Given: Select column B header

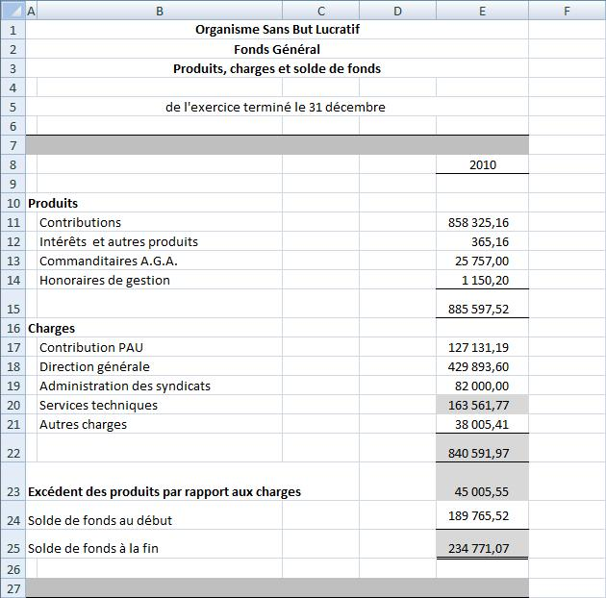Looking at the screenshot, I should pos(159,11).
